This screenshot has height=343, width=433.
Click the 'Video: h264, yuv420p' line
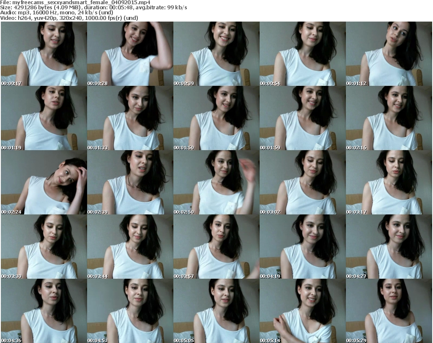(x=69, y=18)
